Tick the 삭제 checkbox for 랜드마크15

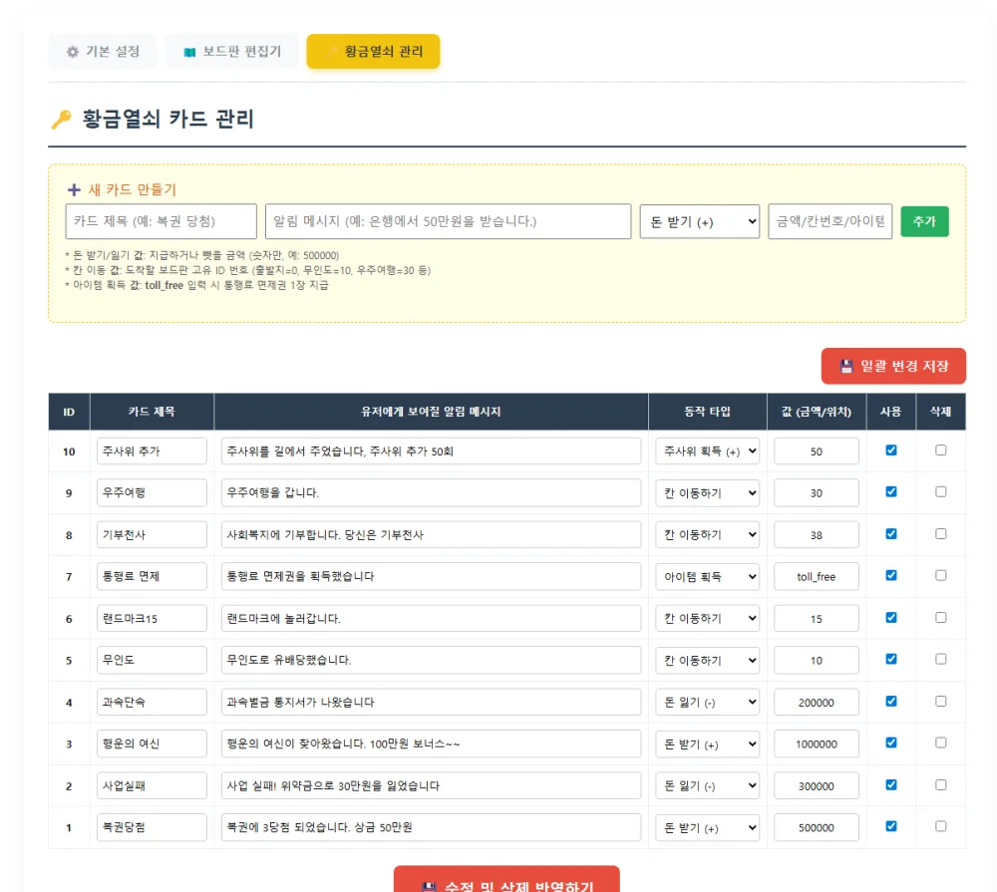[x=941, y=617]
